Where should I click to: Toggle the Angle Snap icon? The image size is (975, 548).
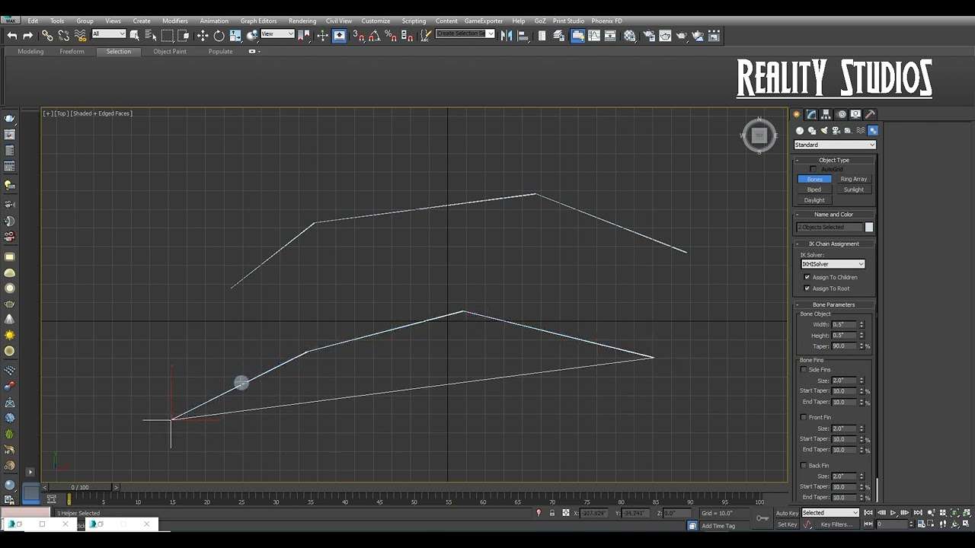coord(375,36)
